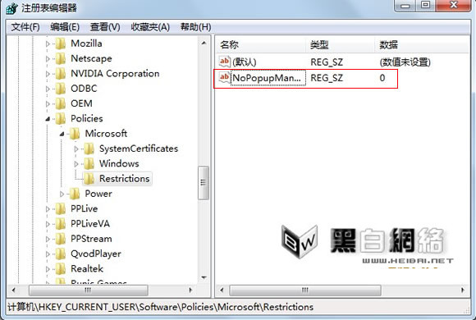Click the tree pane vertical scrollbar thumb

(204, 182)
